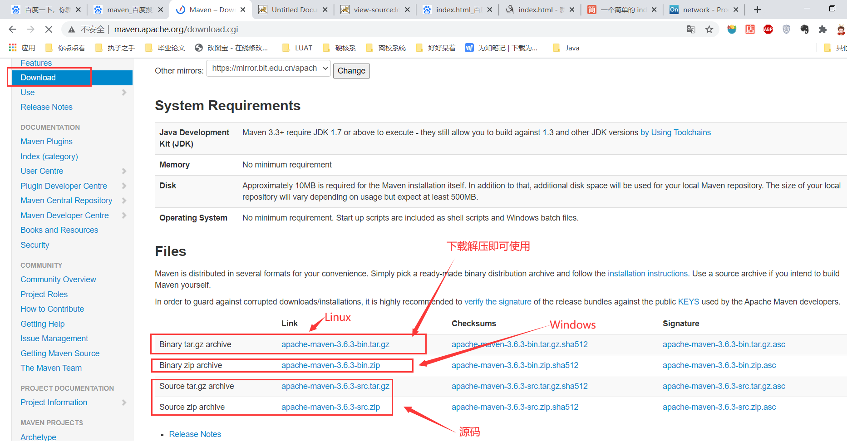Close the network - Pro tab
Screen dimensions: 847x442
click(736, 10)
